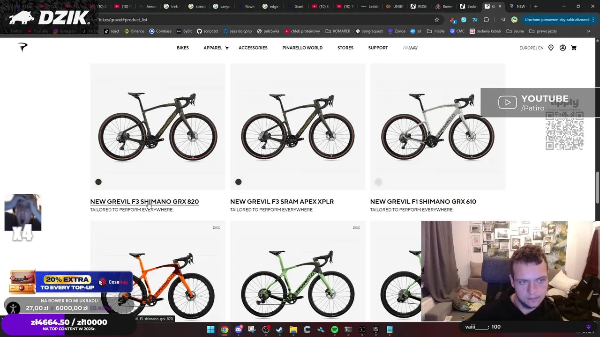
Task: Click the accessibility widget icon
Action: click(x=13, y=308)
